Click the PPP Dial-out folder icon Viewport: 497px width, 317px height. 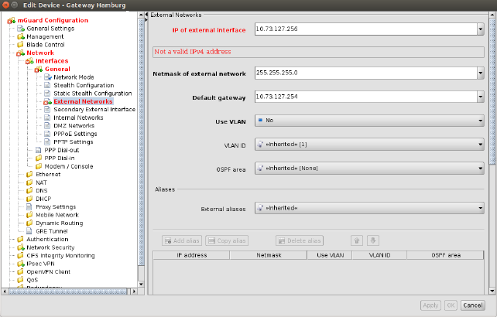39,150
